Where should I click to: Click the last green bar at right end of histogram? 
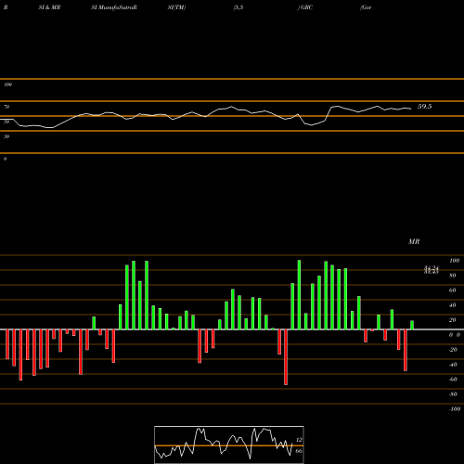pyautogui.click(x=412, y=325)
